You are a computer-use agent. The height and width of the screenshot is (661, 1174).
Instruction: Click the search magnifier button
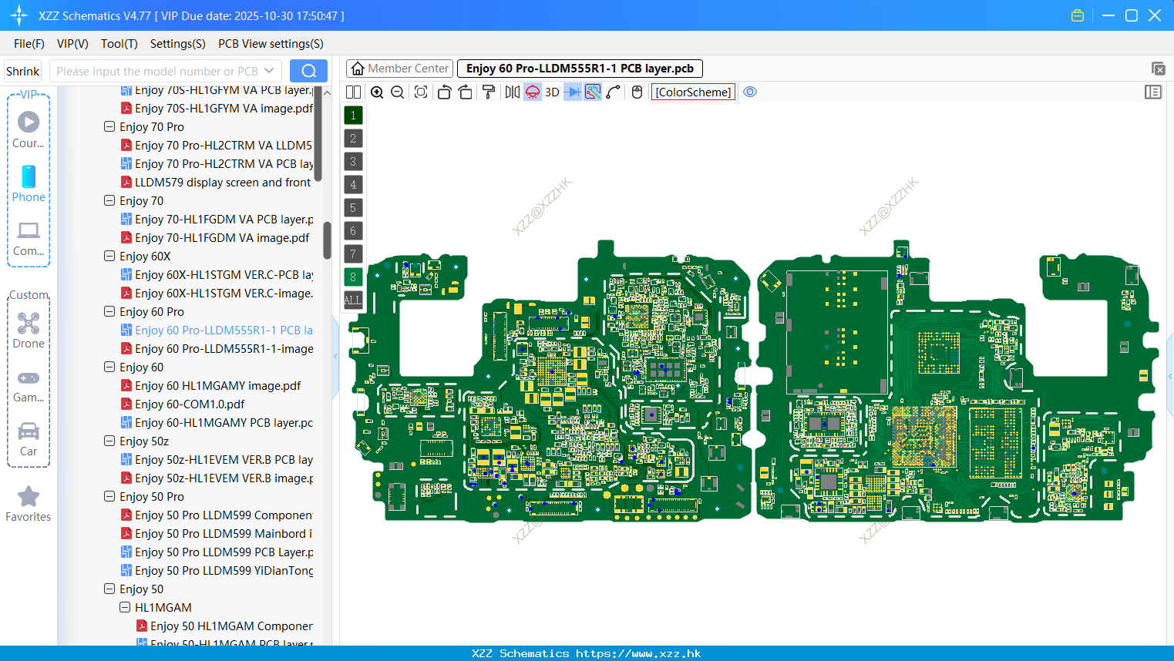(x=308, y=71)
